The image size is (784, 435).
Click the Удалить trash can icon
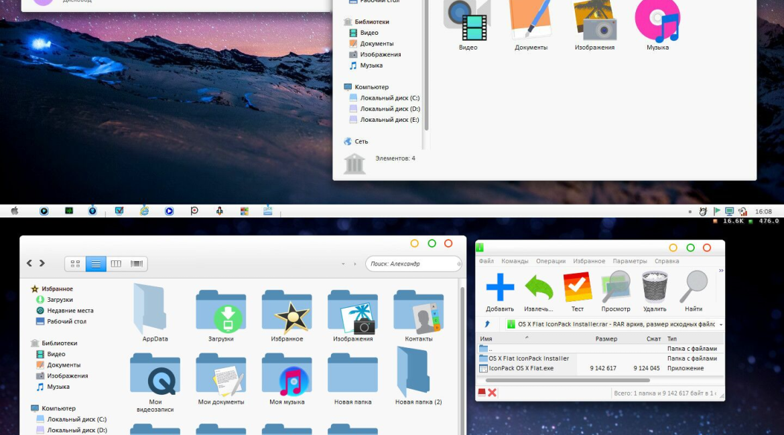tap(655, 288)
